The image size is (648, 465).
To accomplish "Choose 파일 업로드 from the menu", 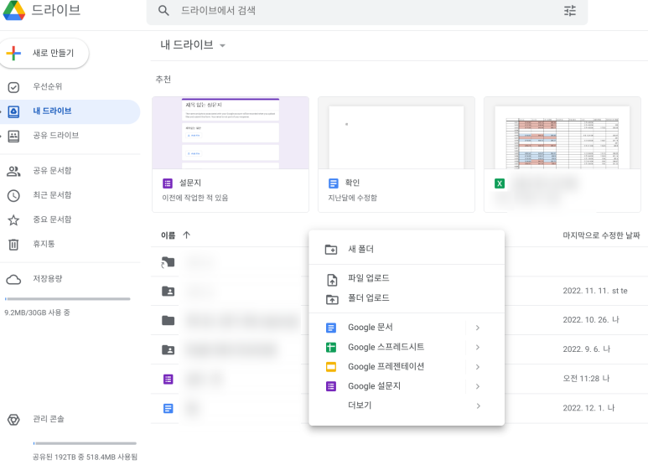I will click(407, 278).
